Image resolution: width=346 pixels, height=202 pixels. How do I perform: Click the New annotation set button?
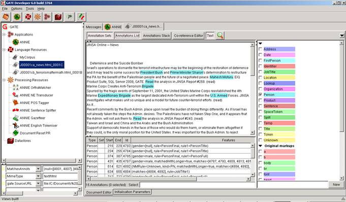336,185
